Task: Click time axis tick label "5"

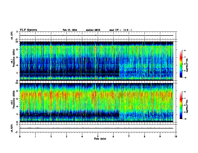Action: [98, 136]
